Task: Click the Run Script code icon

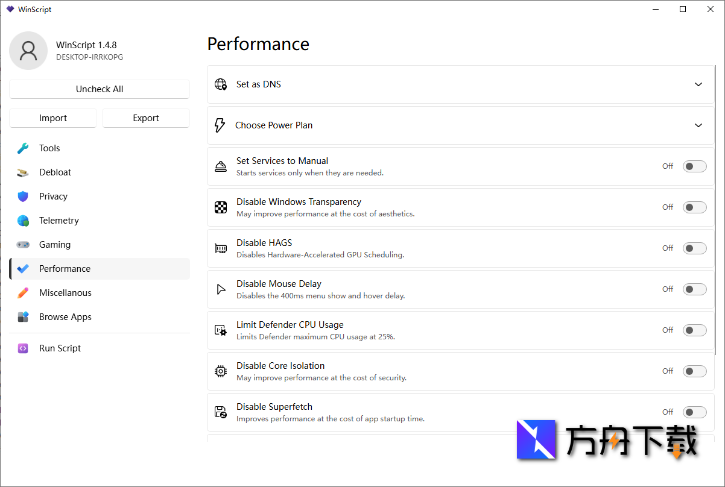Action: [x=23, y=348]
